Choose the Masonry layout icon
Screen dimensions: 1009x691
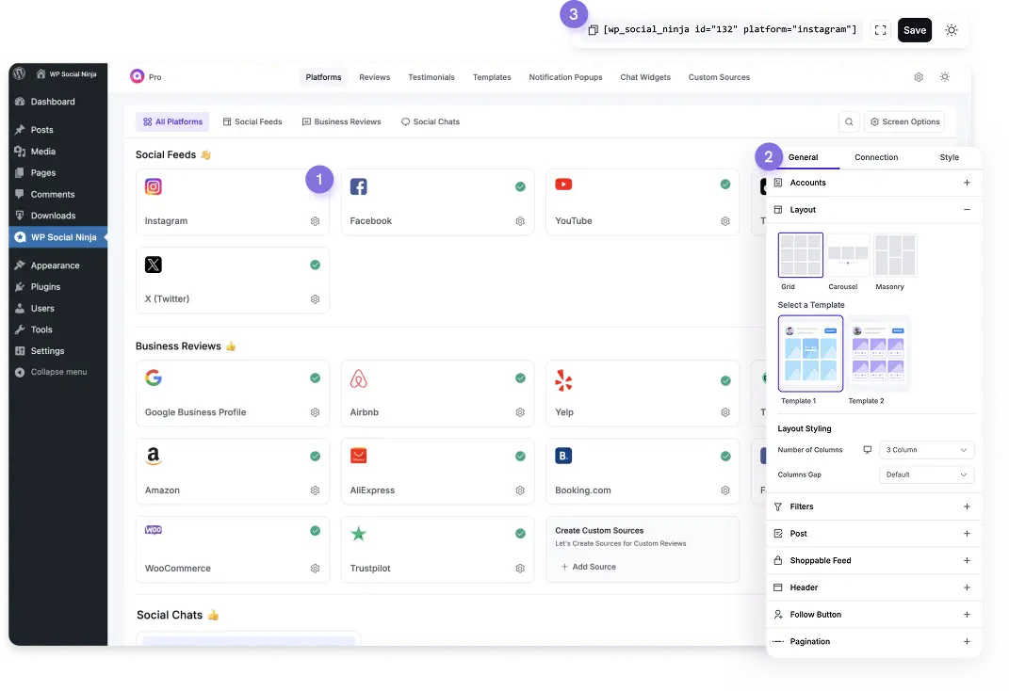[893, 254]
